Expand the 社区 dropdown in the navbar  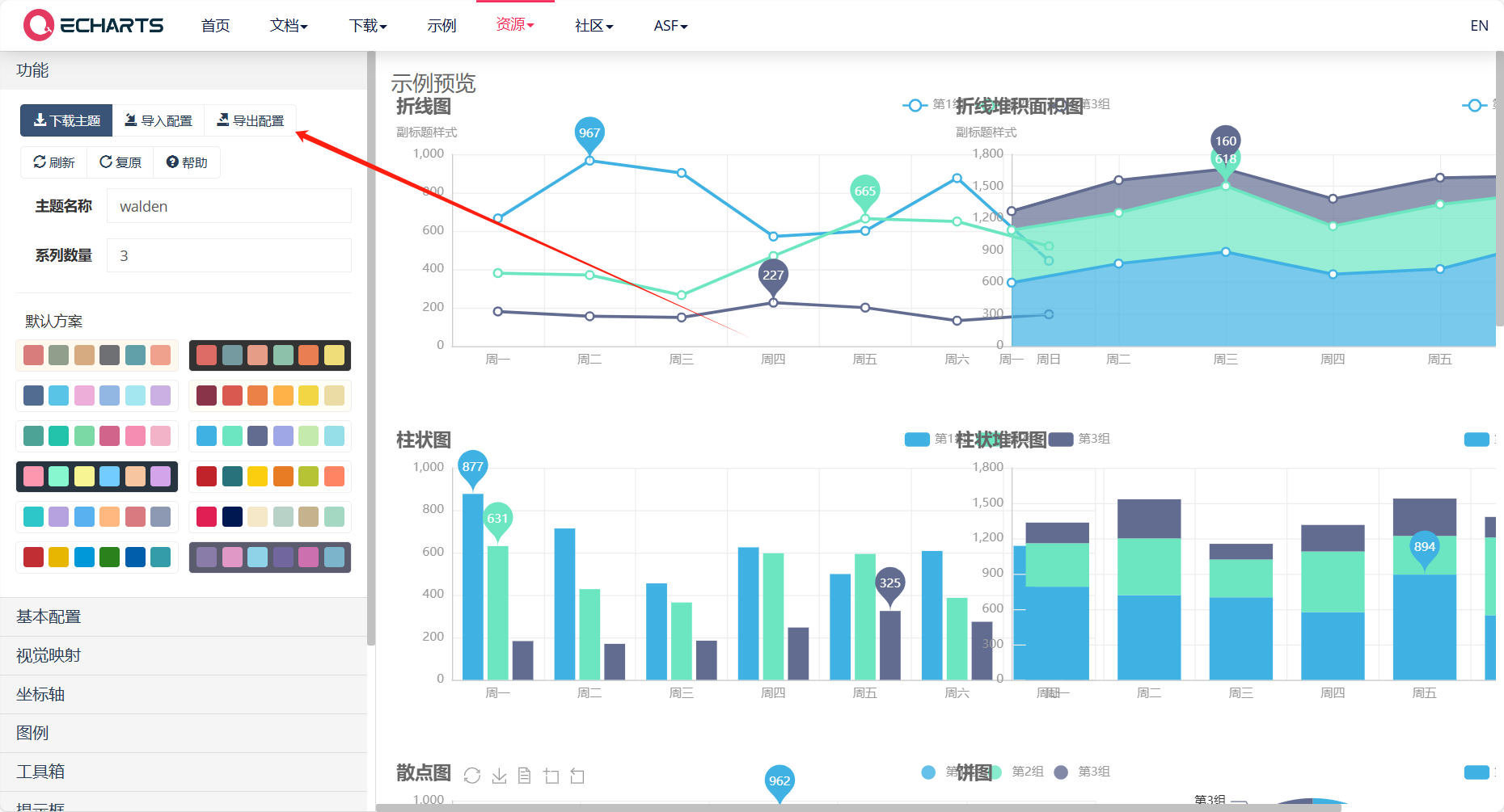click(594, 26)
